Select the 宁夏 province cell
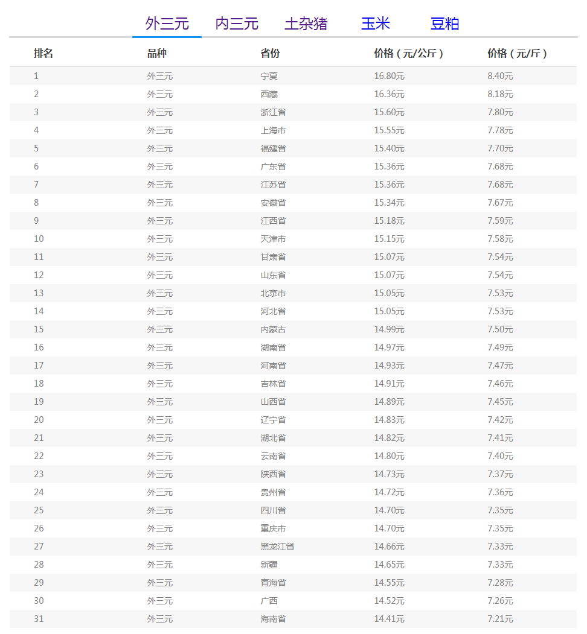Viewport: 587px width, 634px height. click(x=269, y=76)
